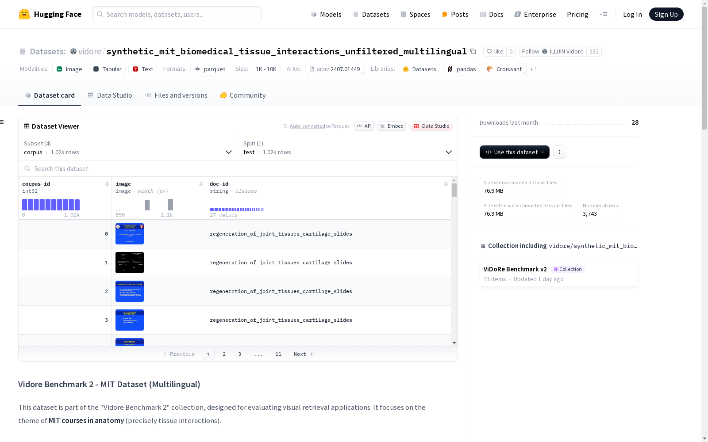Viewport: 708px width, 442px height.
Task: Follow ILLUIN Vidore organization
Action: tap(553, 51)
